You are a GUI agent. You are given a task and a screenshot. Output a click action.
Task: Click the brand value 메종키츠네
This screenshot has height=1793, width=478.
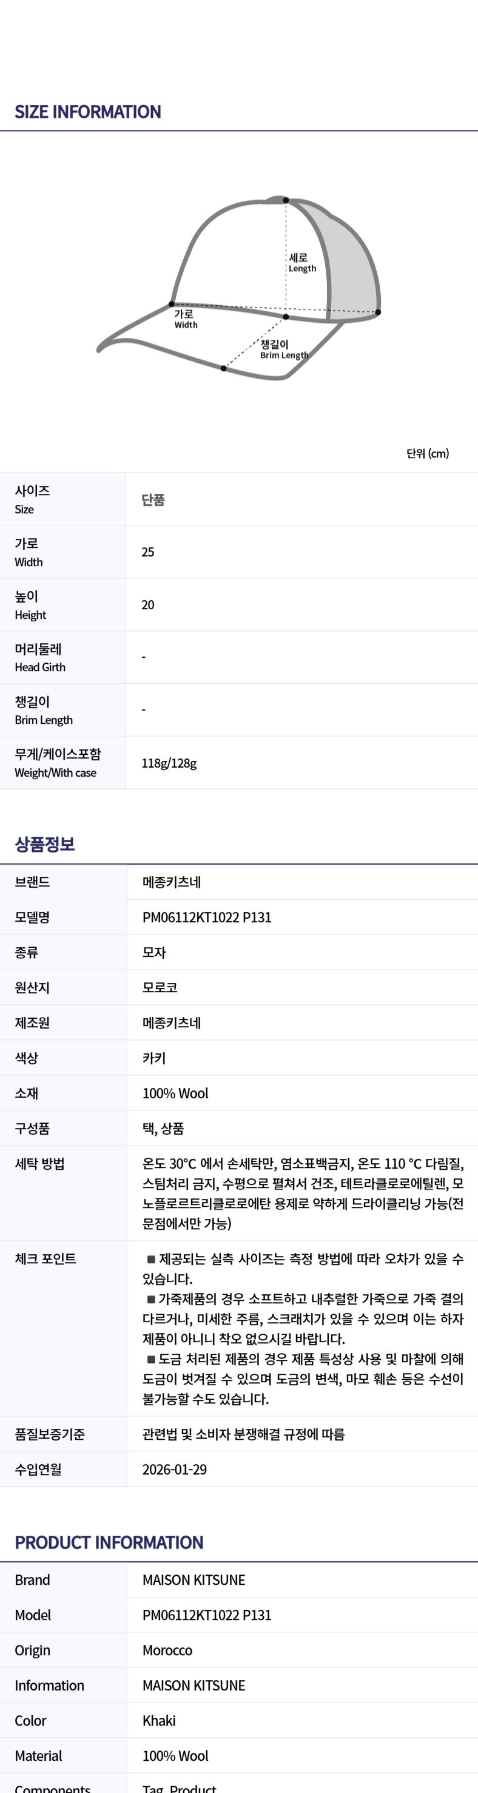click(171, 882)
